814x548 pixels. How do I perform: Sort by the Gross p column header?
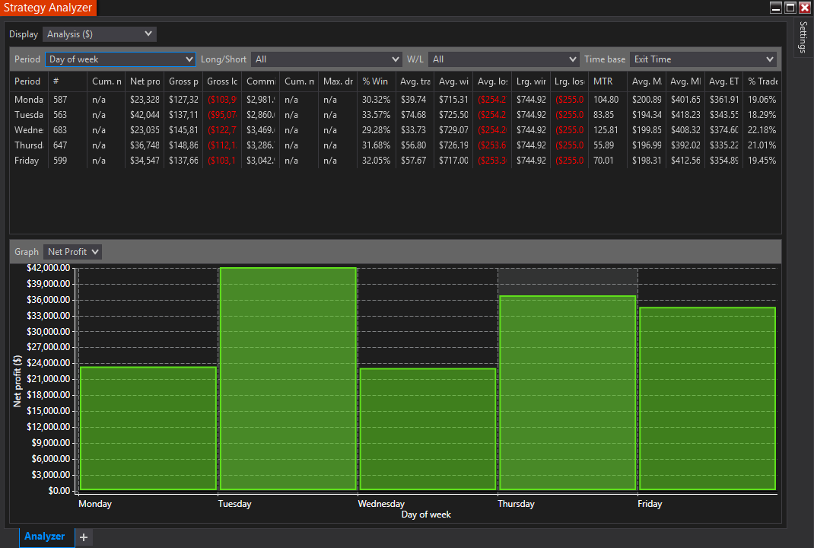point(183,81)
